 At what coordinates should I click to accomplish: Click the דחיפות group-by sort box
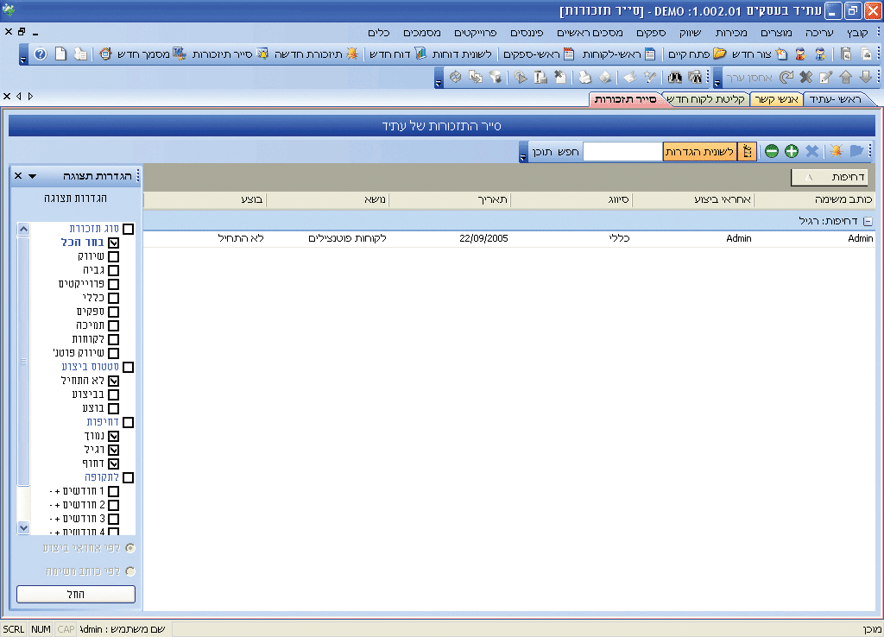click(829, 178)
